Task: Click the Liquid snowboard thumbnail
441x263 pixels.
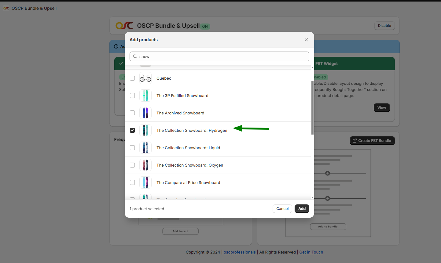Action: 145,148
